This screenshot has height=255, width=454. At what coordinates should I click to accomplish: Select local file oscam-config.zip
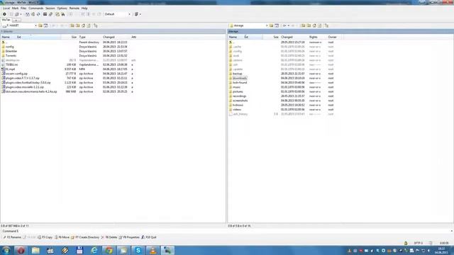(x=16, y=74)
